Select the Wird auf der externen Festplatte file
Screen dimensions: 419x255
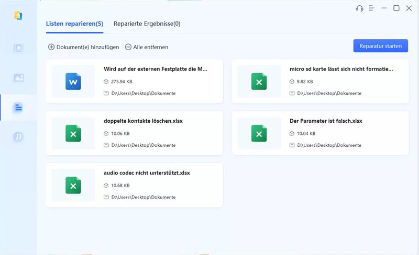coord(135,82)
